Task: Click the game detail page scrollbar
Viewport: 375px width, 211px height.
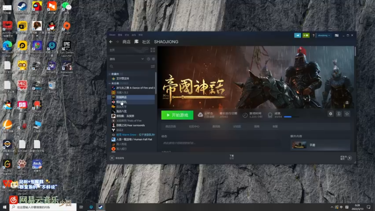Action: pyautogui.click(x=355, y=51)
